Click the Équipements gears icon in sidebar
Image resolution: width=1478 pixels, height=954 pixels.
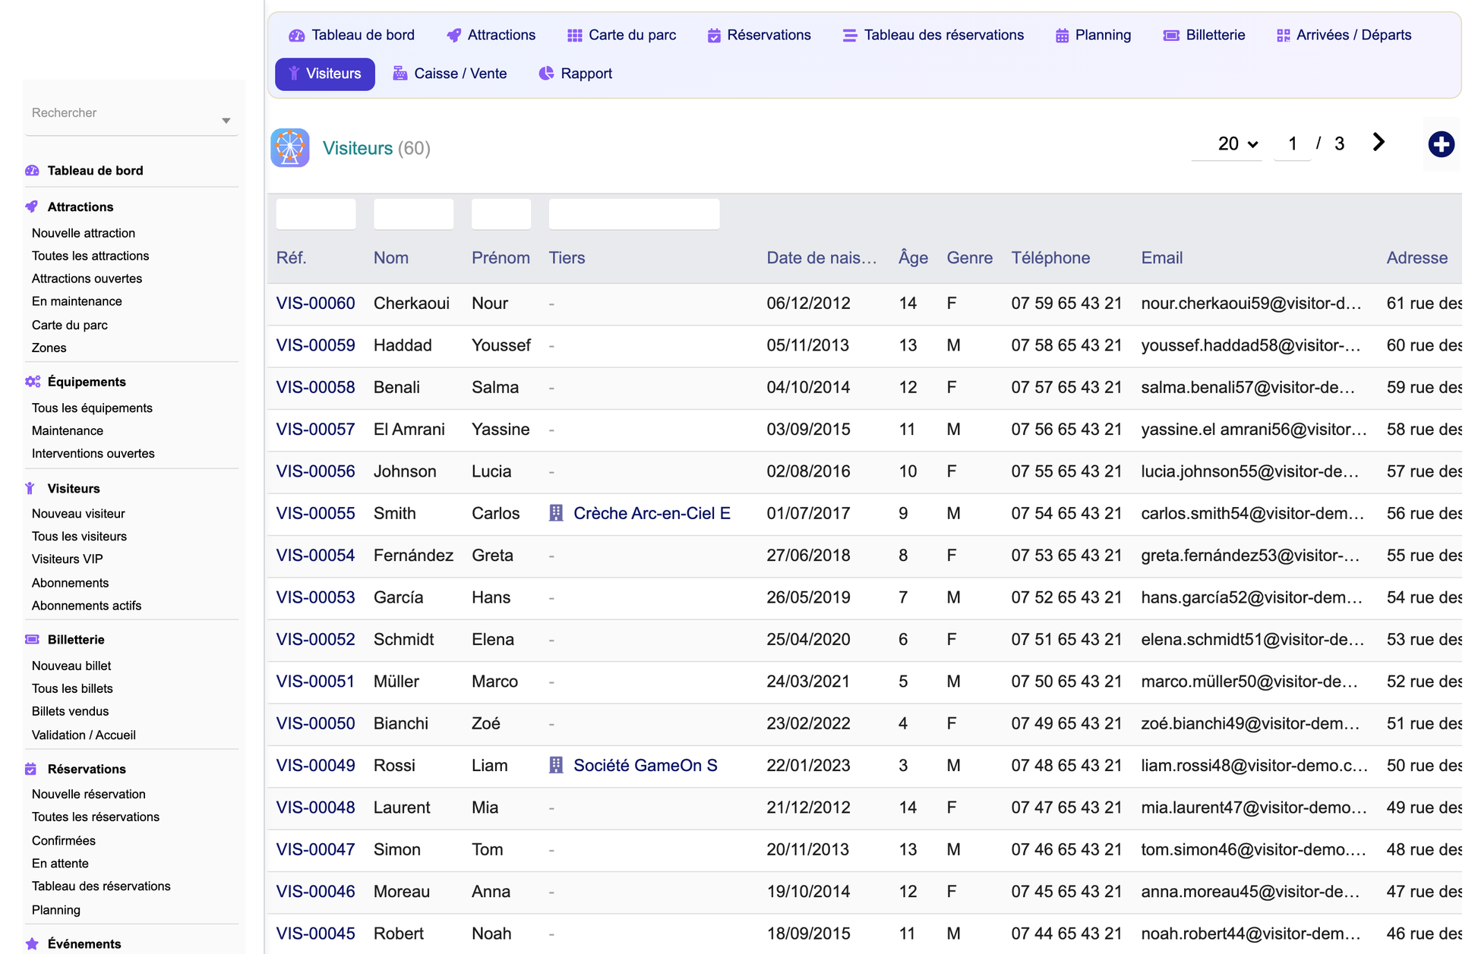[32, 382]
